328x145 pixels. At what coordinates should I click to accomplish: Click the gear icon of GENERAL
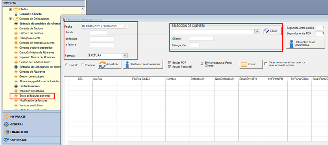(7, 124)
